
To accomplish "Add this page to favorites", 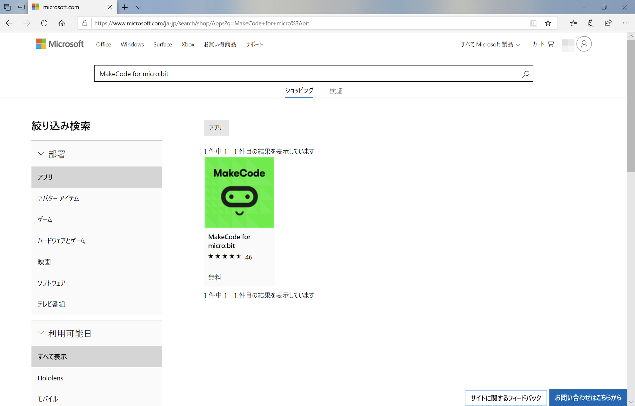I will tap(548, 23).
